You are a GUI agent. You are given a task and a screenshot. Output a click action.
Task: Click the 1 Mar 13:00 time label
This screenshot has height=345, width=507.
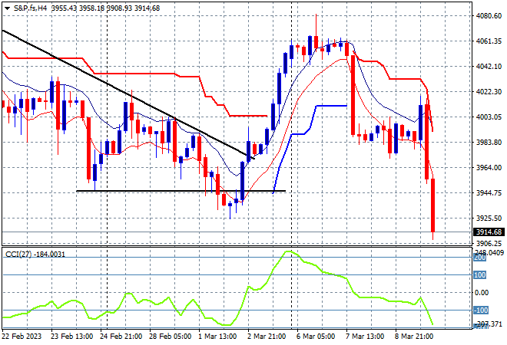tap(217, 337)
